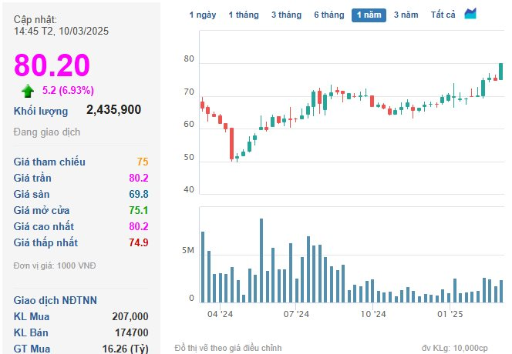
Task: Click the Giá thấp nhất value 74.9
Action: 139,243
